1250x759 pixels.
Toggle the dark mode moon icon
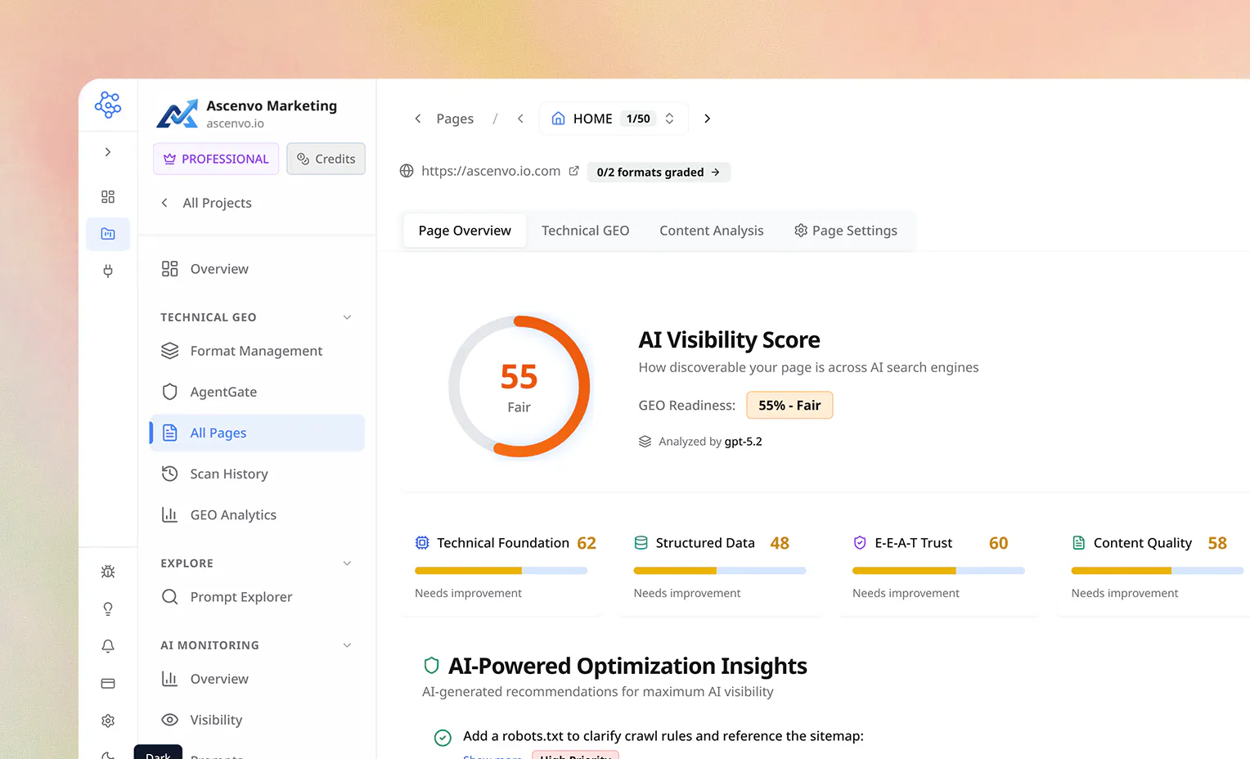[x=108, y=755]
